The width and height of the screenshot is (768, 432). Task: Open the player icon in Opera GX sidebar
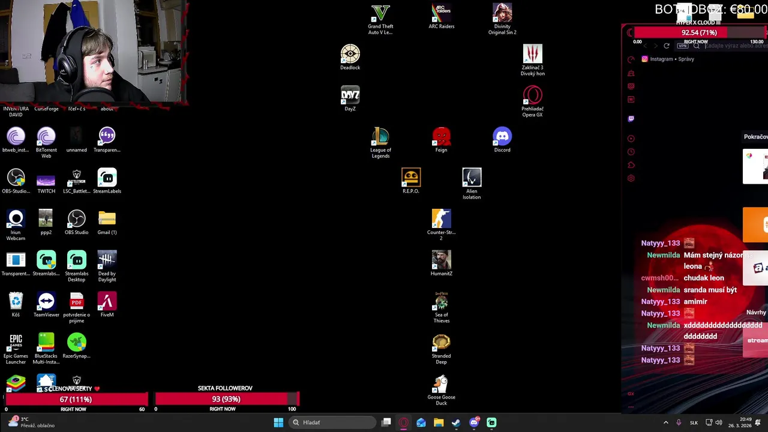click(x=631, y=139)
